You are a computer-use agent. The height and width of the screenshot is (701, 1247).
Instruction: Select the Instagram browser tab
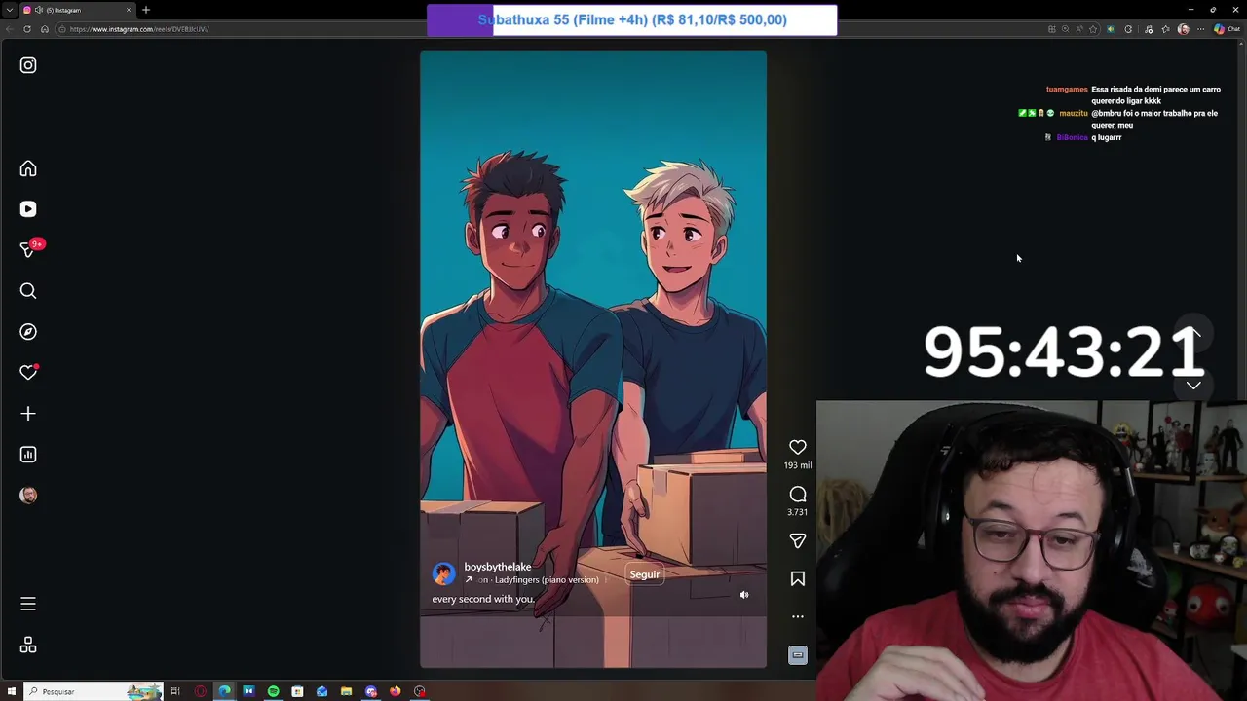pyautogui.click(x=78, y=10)
